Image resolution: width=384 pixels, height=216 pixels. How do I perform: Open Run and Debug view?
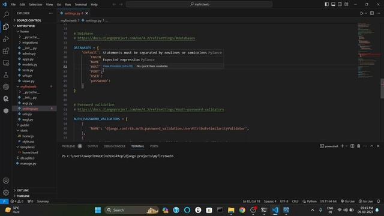[6, 38]
